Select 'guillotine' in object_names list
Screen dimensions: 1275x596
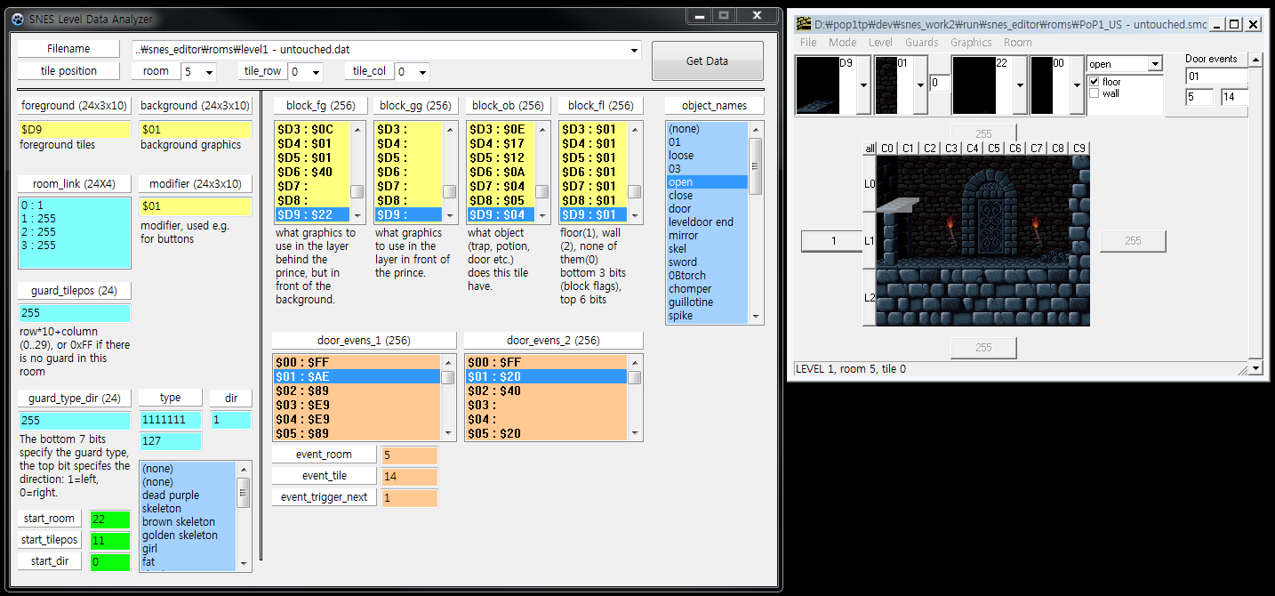pyautogui.click(x=707, y=302)
